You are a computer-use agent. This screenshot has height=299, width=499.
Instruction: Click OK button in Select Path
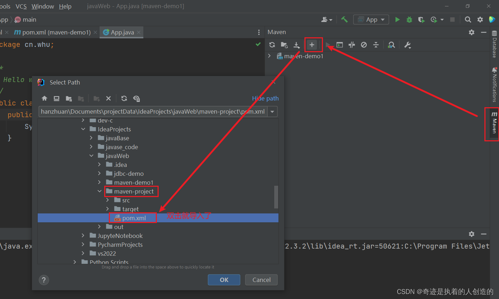tap(224, 280)
